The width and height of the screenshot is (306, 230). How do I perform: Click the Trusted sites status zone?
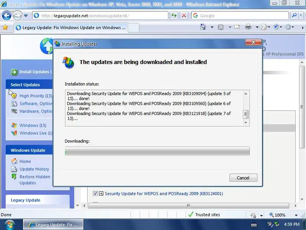[204, 215]
